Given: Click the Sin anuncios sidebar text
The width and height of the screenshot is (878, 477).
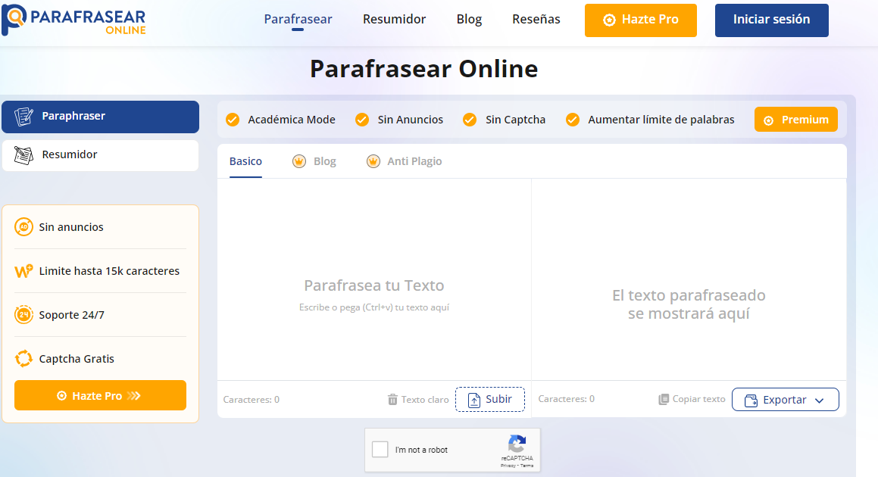Looking at the screenshot, I should (71, 226).
